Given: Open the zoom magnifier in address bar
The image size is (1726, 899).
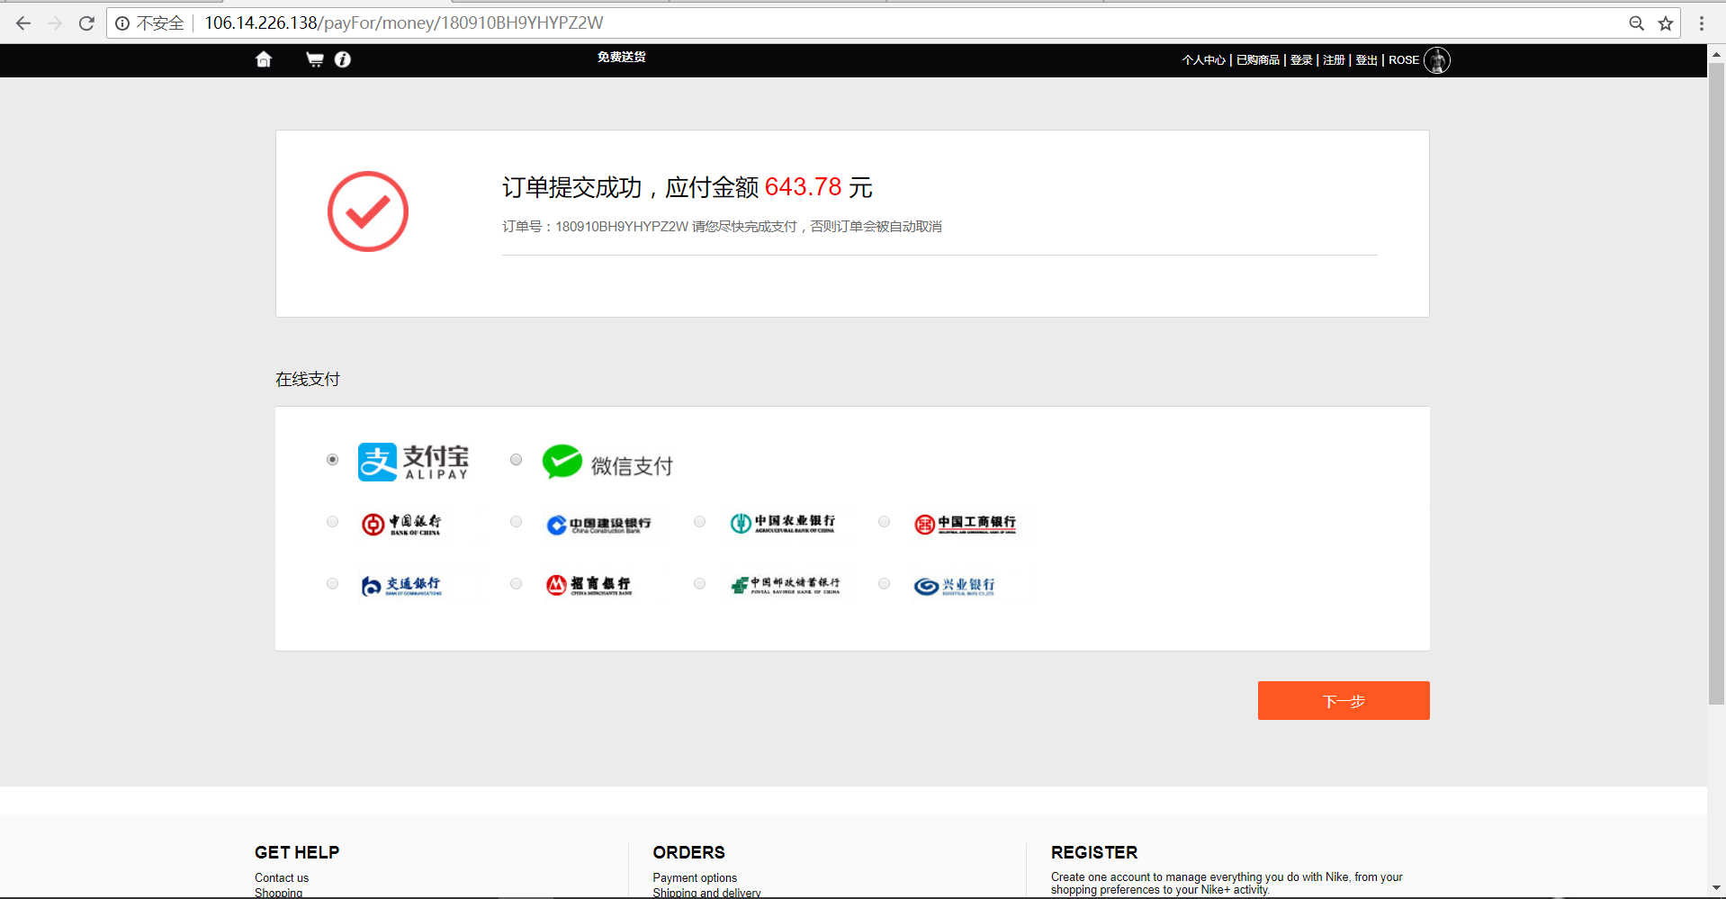Looking at the screenshot, I should coord(1637,23).
